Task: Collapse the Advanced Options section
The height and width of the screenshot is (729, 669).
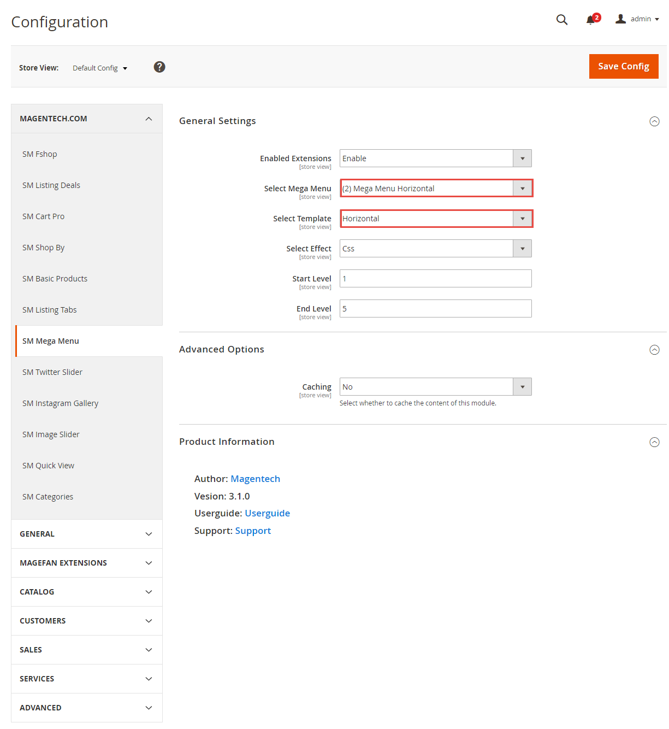Action: [654, 350]
